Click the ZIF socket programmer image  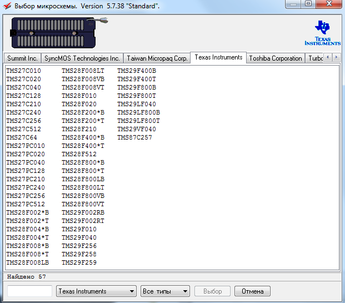pos(58,33)
